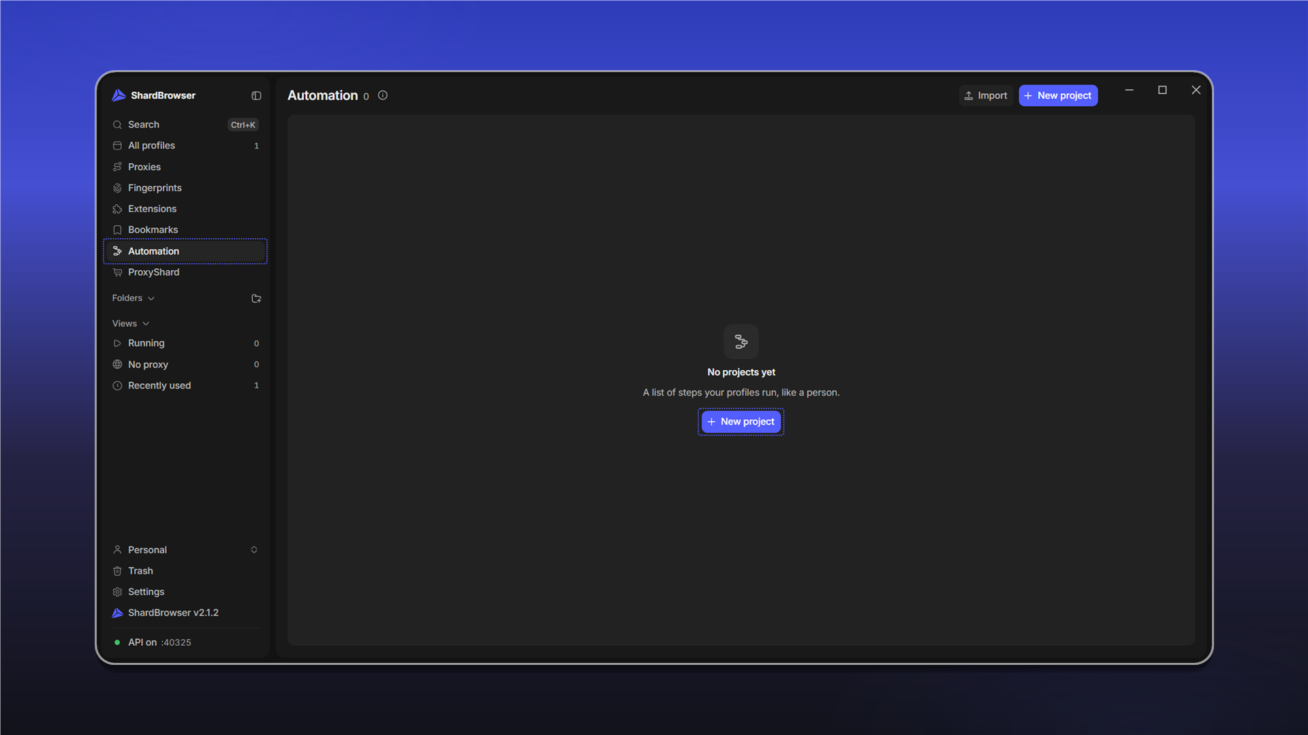Viewport: 1308px width, 735px height.
Task: Open Proxies in the sidebar
Action: point(185,167)
